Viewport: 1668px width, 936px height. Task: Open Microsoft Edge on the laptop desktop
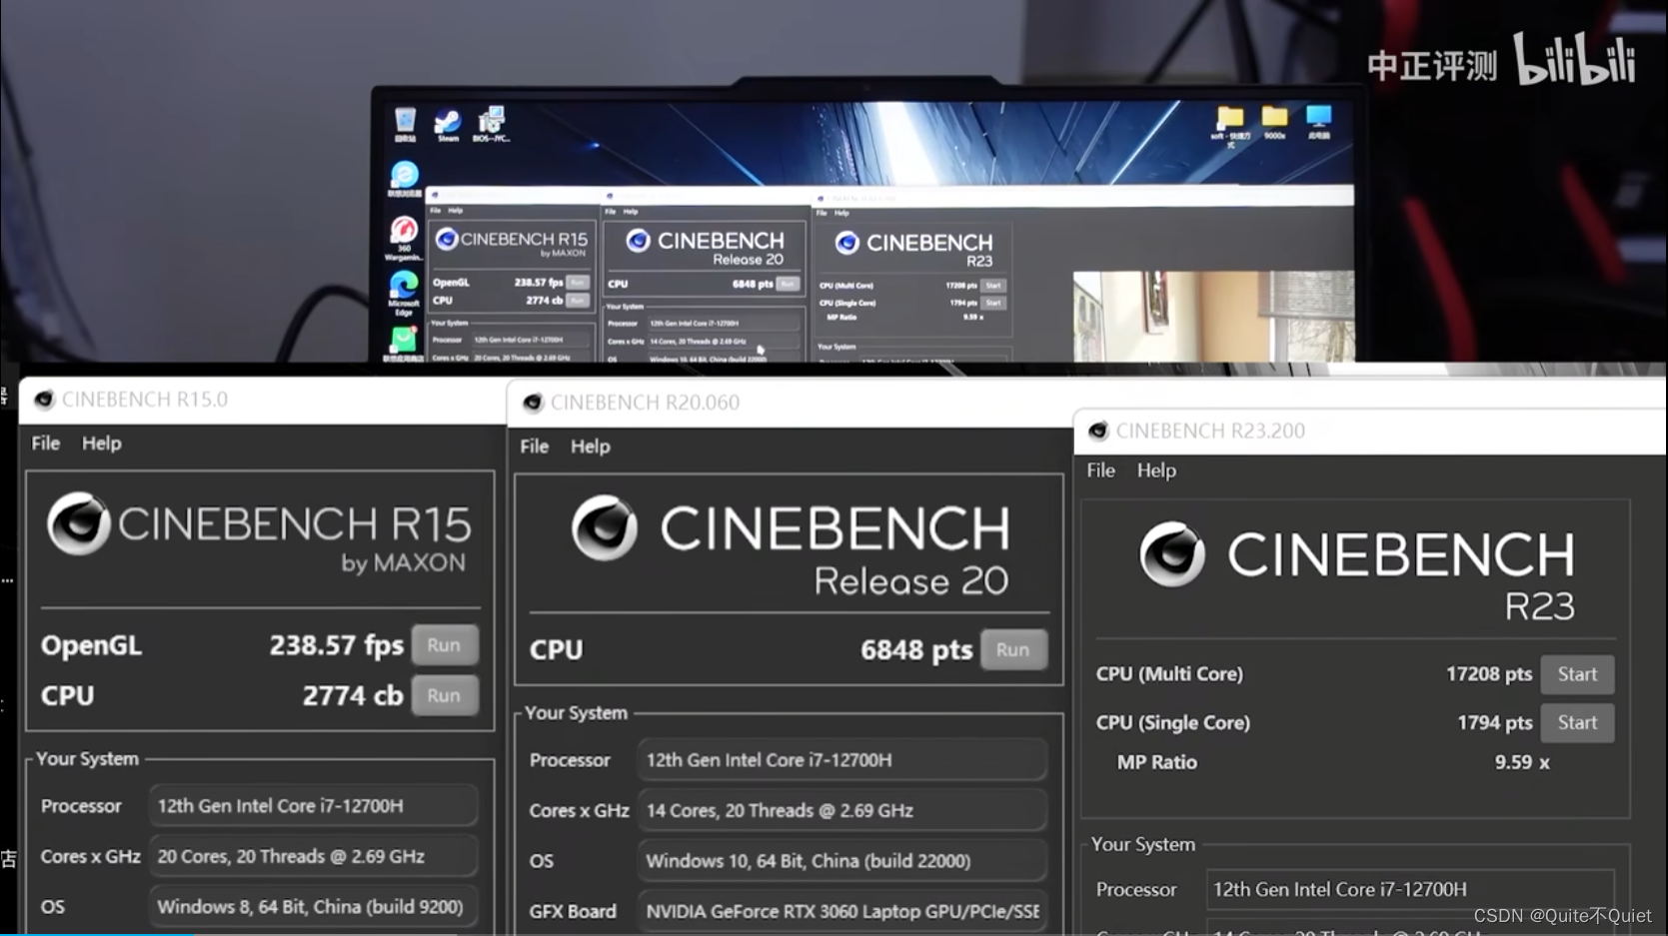pyautogui.click(x=404, y=294)
